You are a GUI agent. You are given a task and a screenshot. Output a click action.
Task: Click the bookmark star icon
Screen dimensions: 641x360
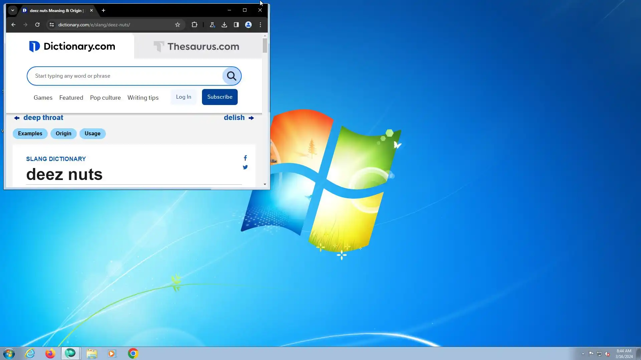coord(178,25)
